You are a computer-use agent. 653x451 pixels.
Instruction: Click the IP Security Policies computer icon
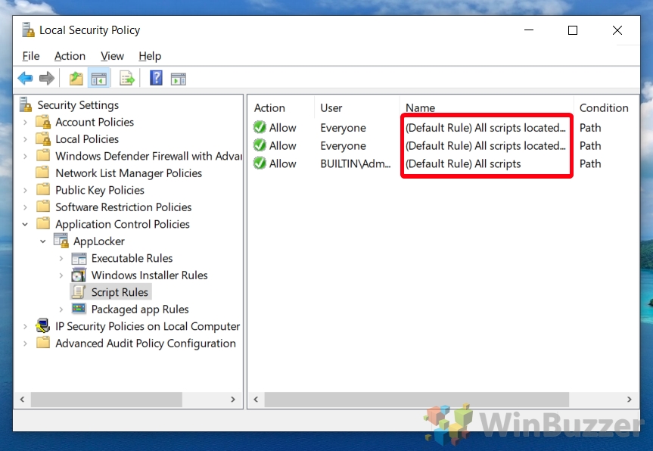pos(43,325)
